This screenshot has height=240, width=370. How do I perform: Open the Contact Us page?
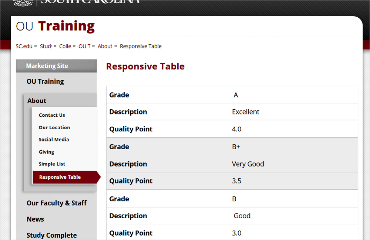(x=52, y=115)
